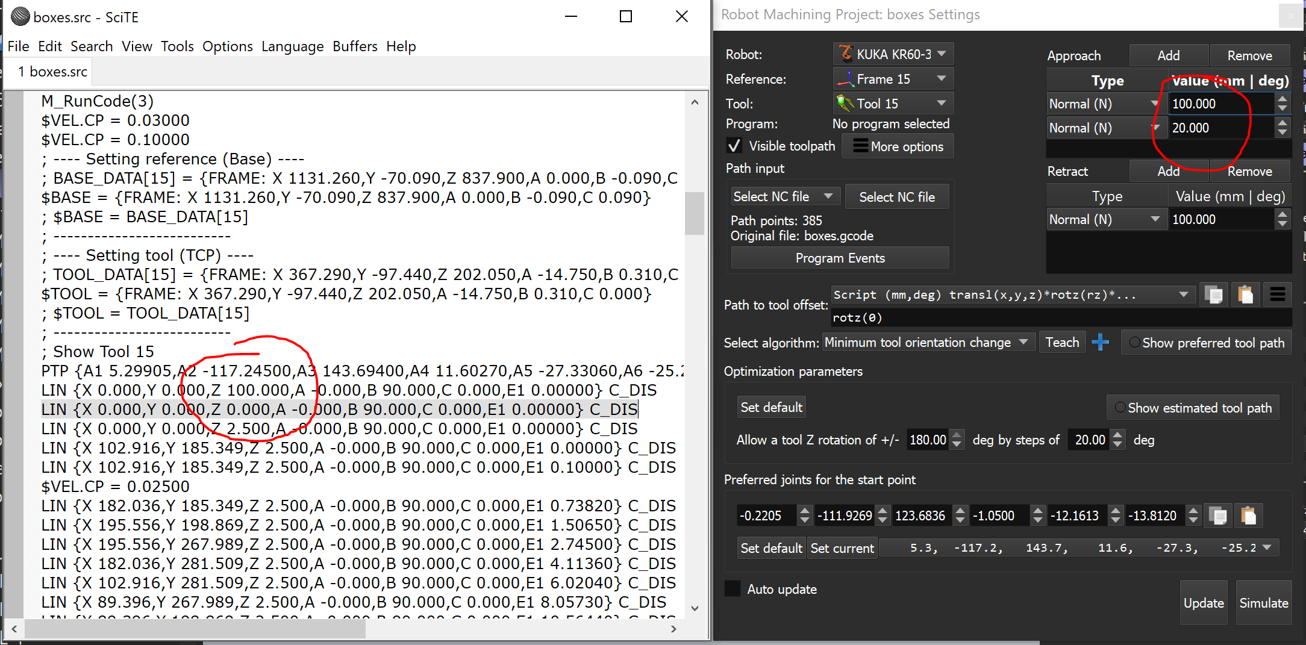Select the Show preferred tool path option
1306x645 pixels.
click(1135, 343)
